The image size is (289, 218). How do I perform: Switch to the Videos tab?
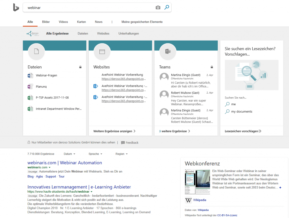coord(64,22)
